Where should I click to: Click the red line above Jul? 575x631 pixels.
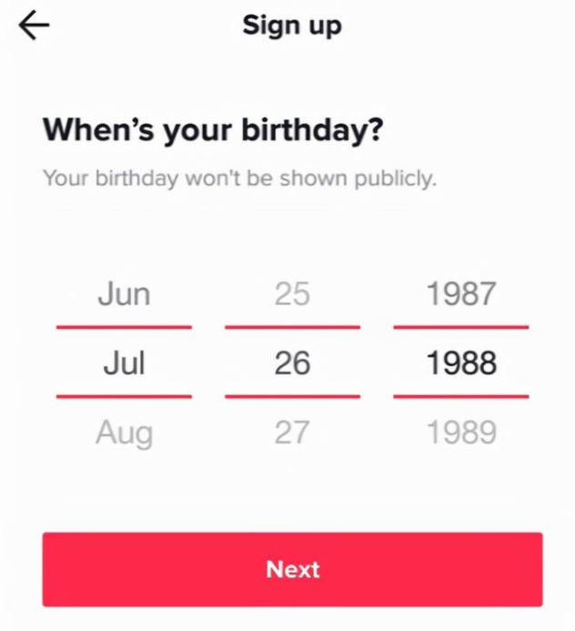click(124, 326)
